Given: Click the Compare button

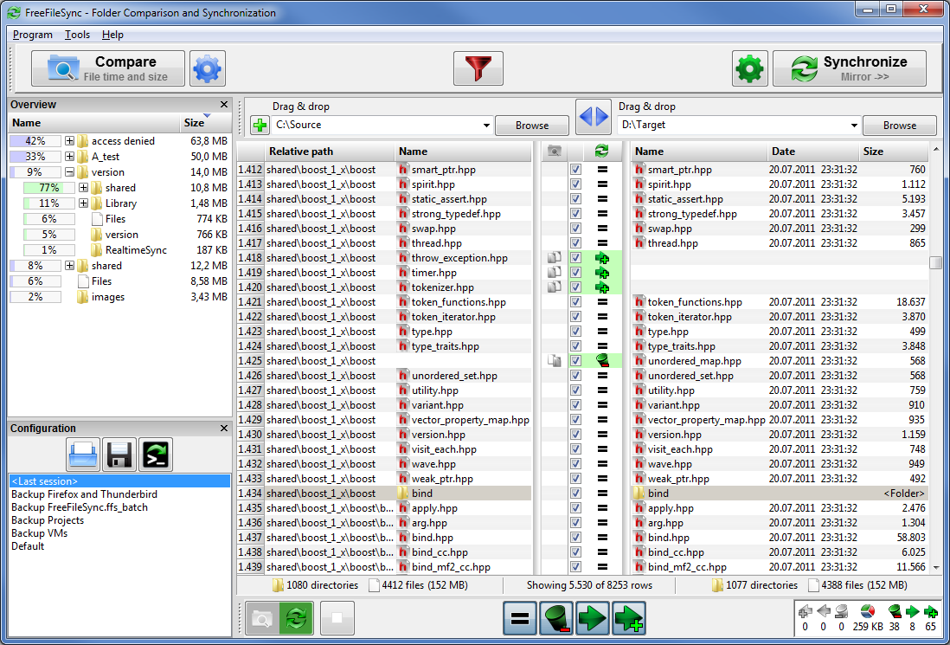Looking at the screenshot, I should (108, 68).
